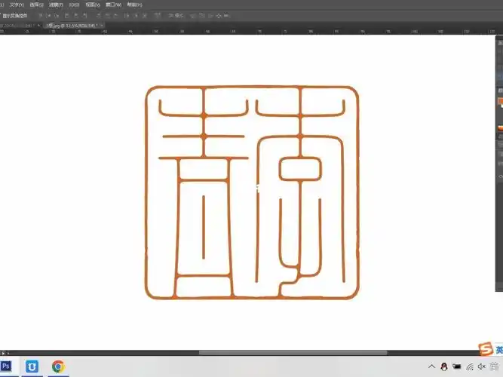Click the Sogou S input method logo
The width and height of the screenshot is (503, 377).
pos(486,349)
